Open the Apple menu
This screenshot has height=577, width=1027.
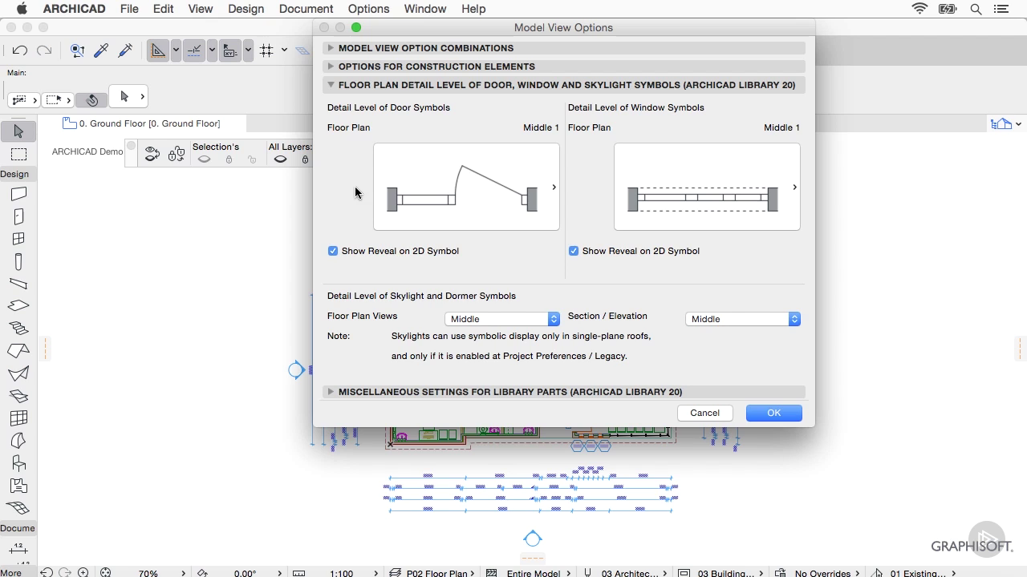tap(22, 9)
